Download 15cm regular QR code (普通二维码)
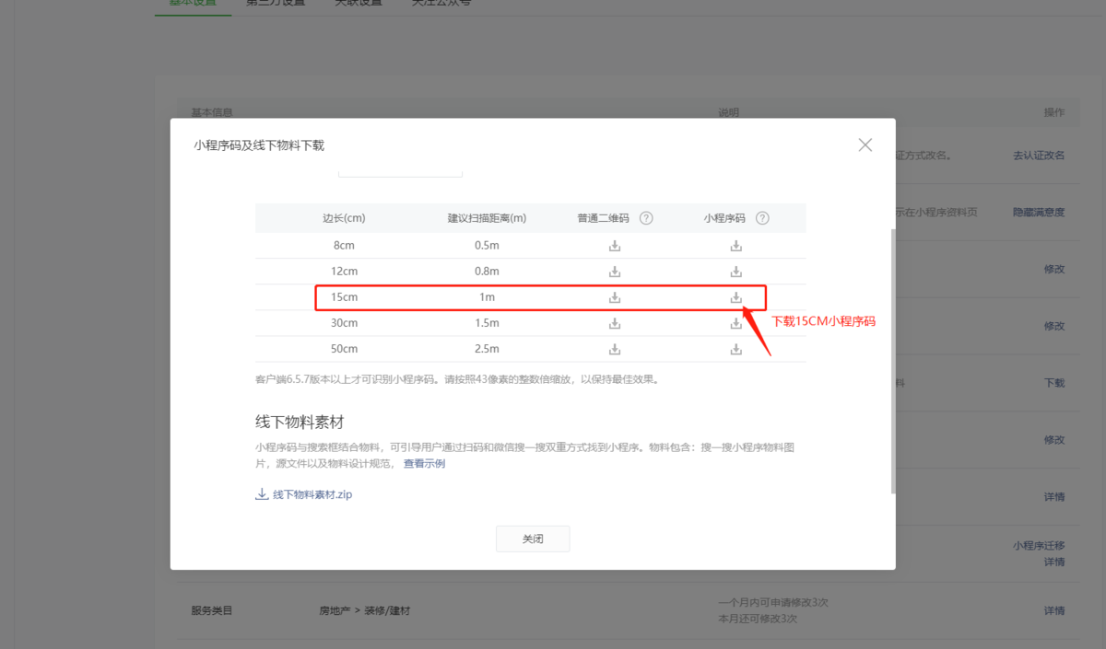Image resolution: width=1106 pixels, height=649 pixels. tap(615, 297)
